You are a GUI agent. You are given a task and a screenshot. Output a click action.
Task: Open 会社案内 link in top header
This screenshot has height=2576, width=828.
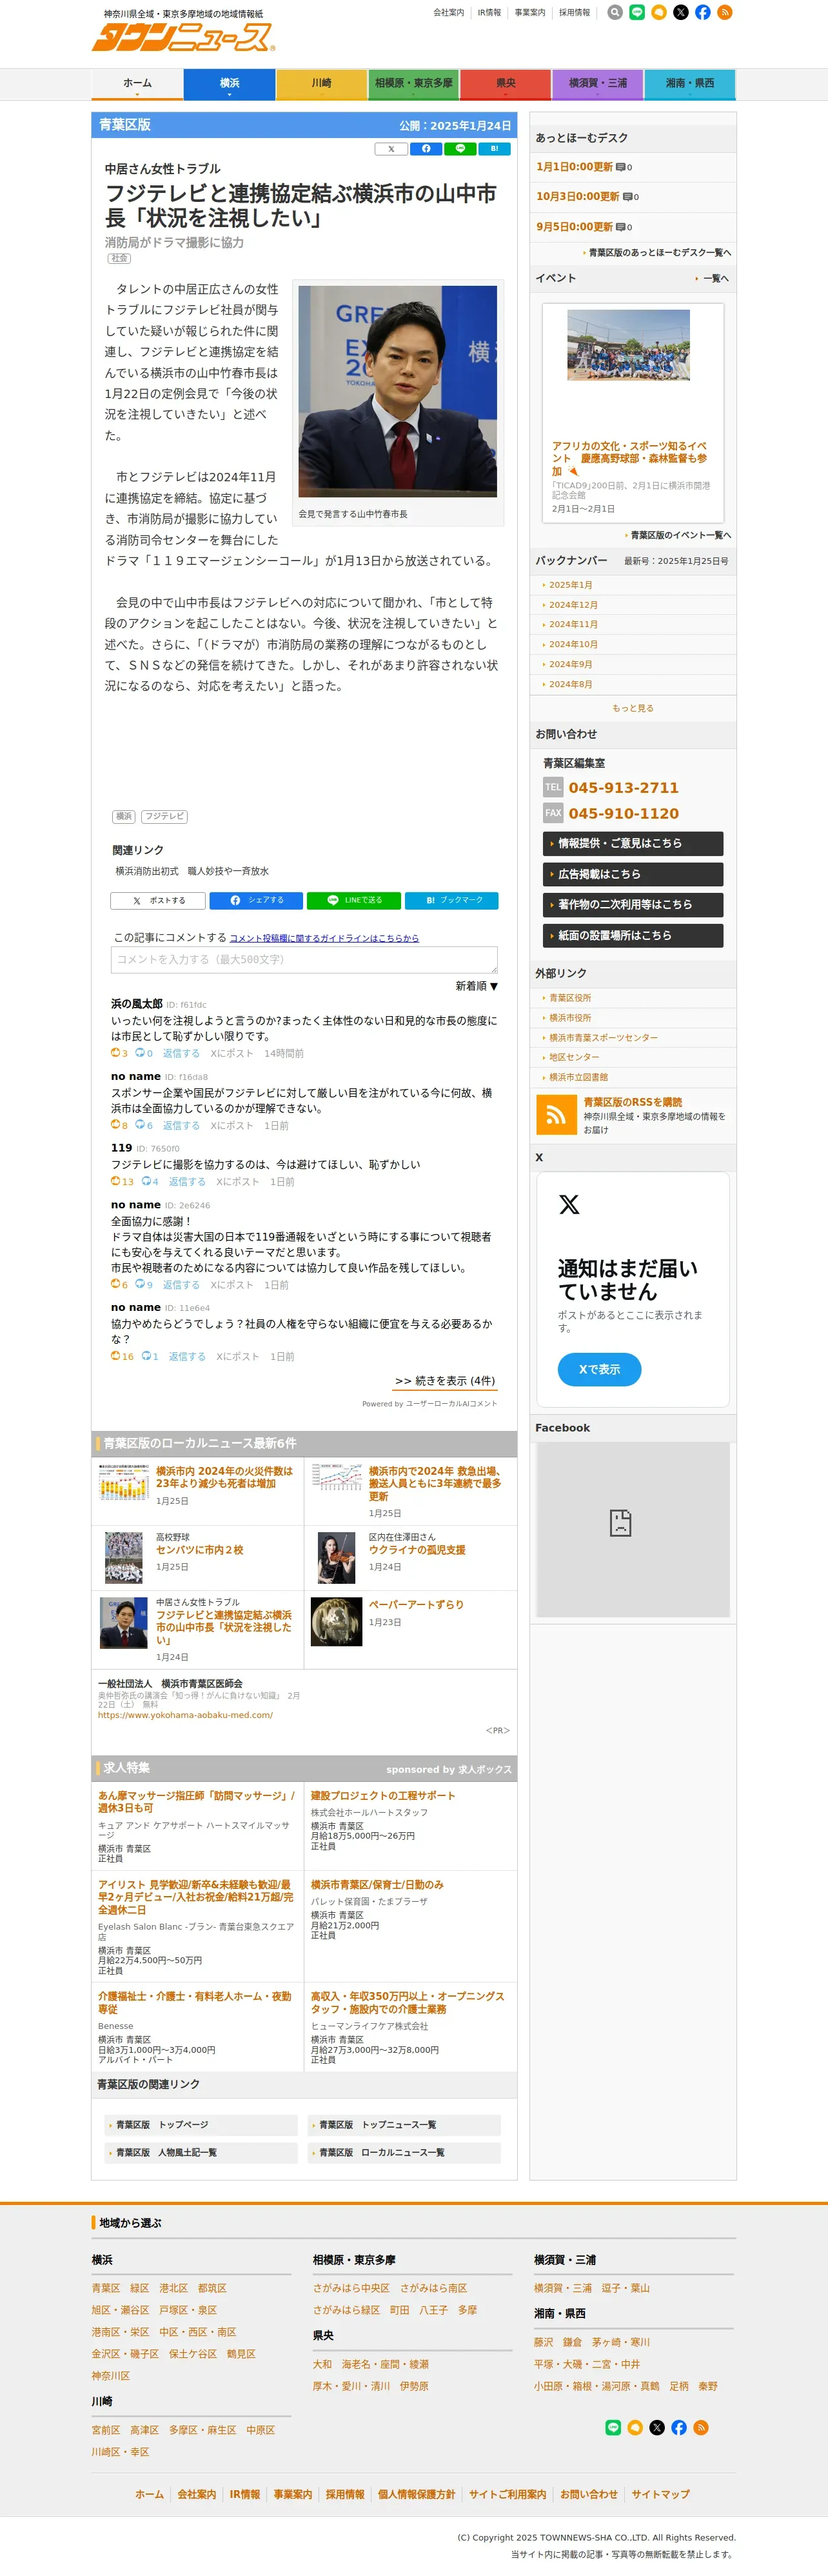click(x=449, y=13)
